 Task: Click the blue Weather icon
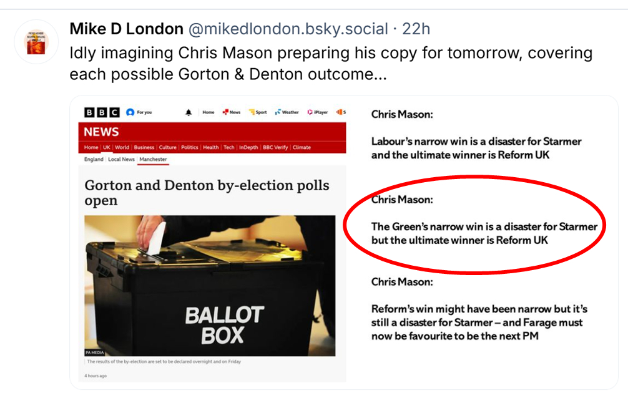tap(278, 112)
